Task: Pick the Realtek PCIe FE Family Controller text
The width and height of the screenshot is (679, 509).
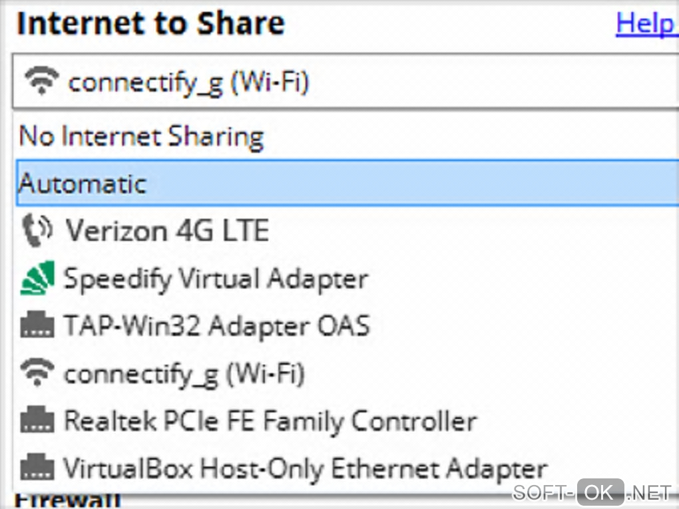Action: tap(270, 421)
